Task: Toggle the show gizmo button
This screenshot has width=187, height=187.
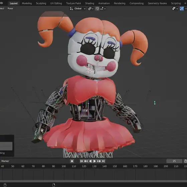Action: (182, 9)
